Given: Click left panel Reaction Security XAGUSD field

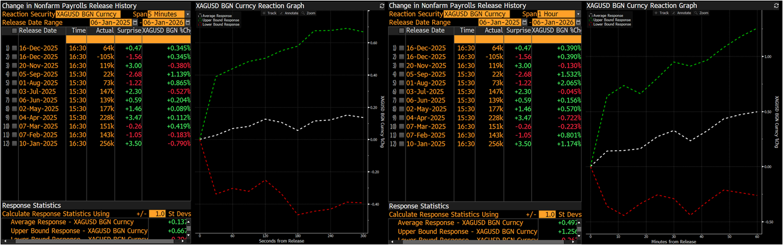Looking at the screenshot, I should pyautogui.click(x=88, y=13).
